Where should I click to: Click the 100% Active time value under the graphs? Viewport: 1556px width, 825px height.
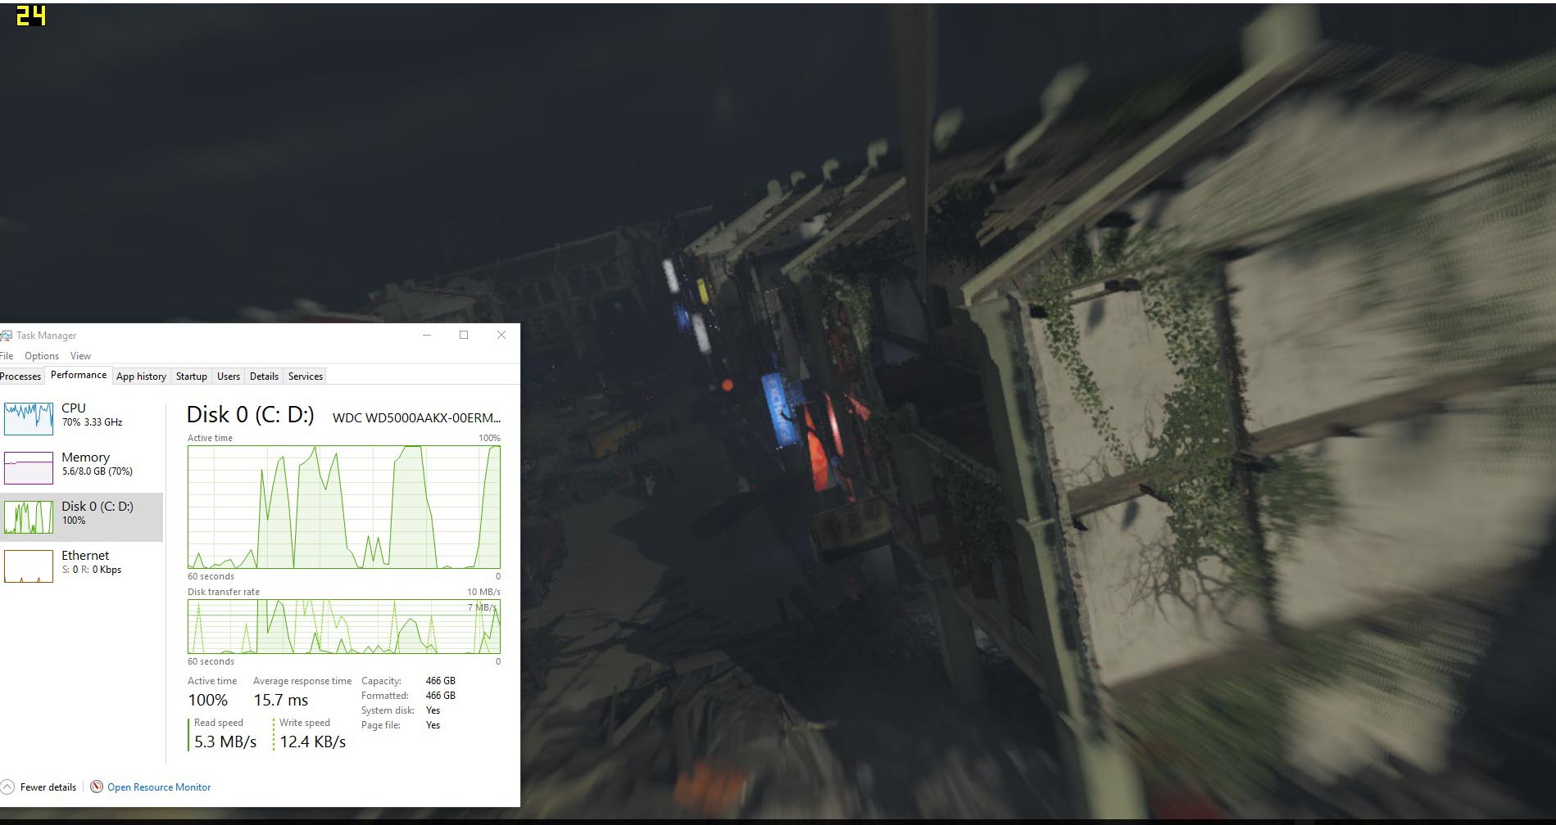[208, 701]
